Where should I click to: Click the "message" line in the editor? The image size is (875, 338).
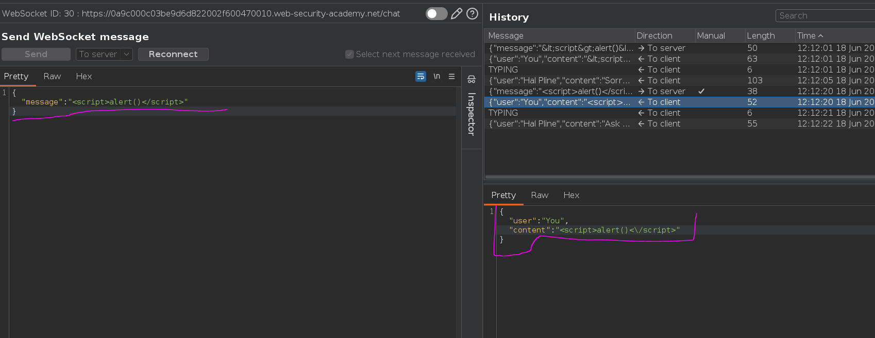tap(105, 102)
